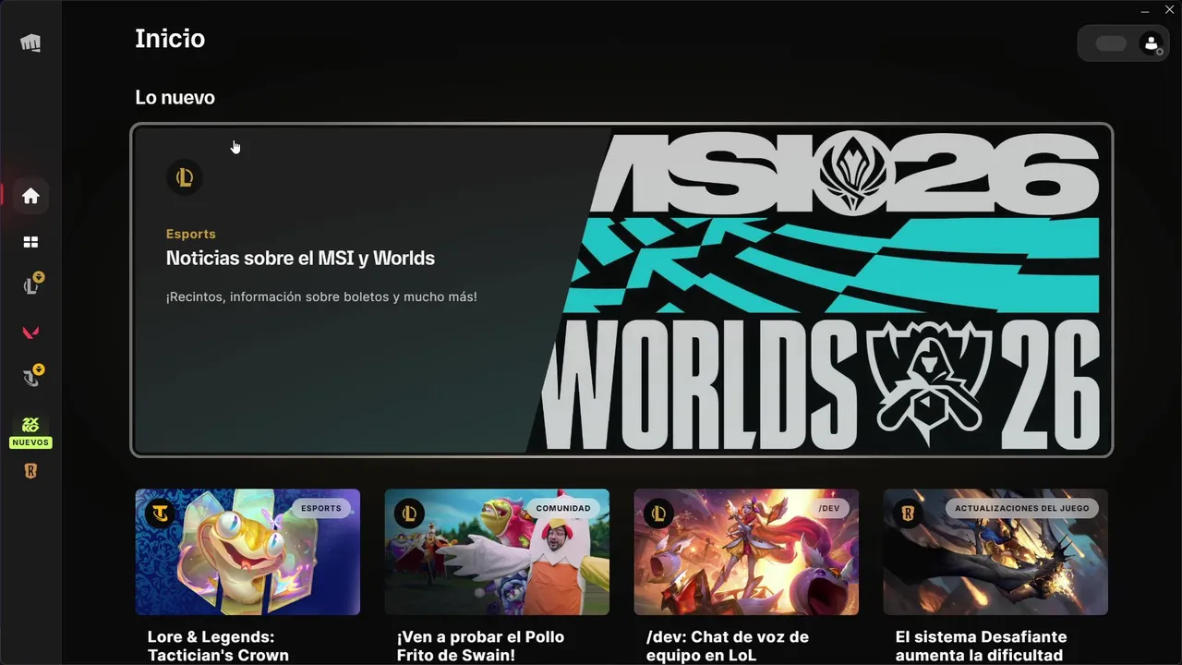
Task: Open Legends of Runeterra in the sidebar
Action: (30, 471)
